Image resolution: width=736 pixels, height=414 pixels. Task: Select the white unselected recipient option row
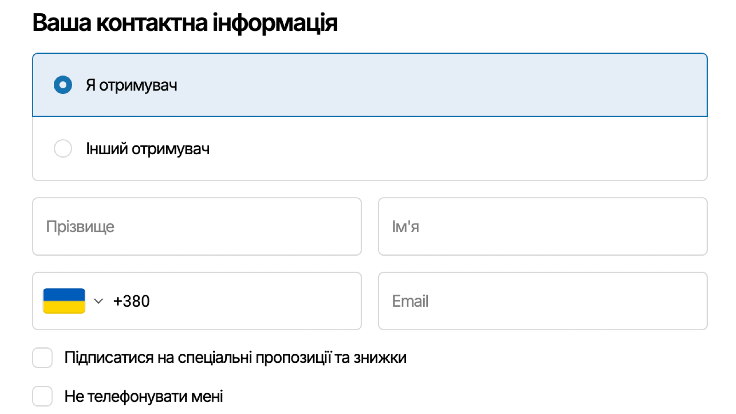[x=414, y=149]
